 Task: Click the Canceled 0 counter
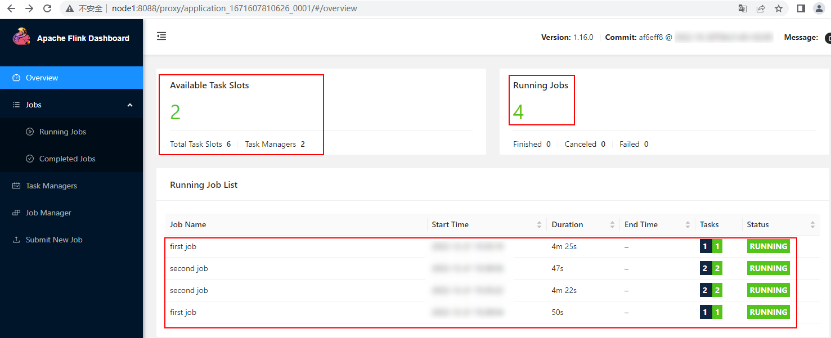tap(585, 144)
